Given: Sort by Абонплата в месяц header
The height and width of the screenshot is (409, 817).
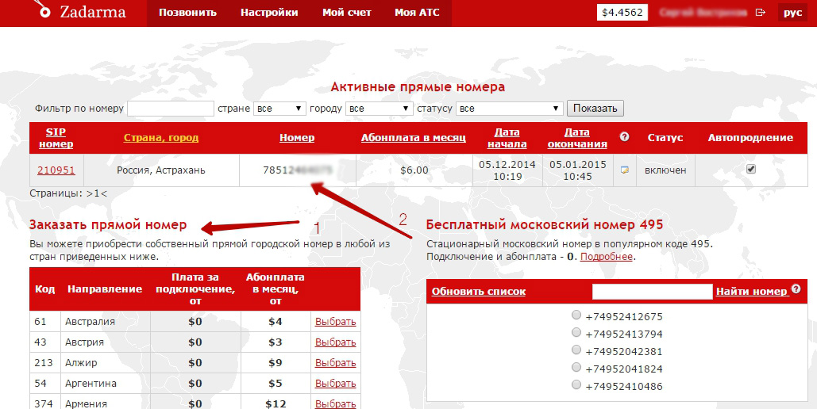Looking at the screenshot, I should 414,138.
